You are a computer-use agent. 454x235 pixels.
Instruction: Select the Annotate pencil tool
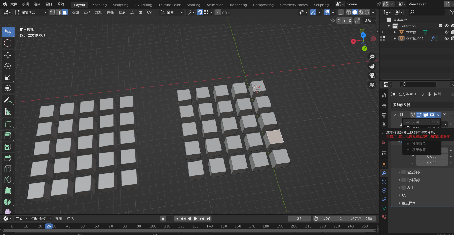[8, 101]
